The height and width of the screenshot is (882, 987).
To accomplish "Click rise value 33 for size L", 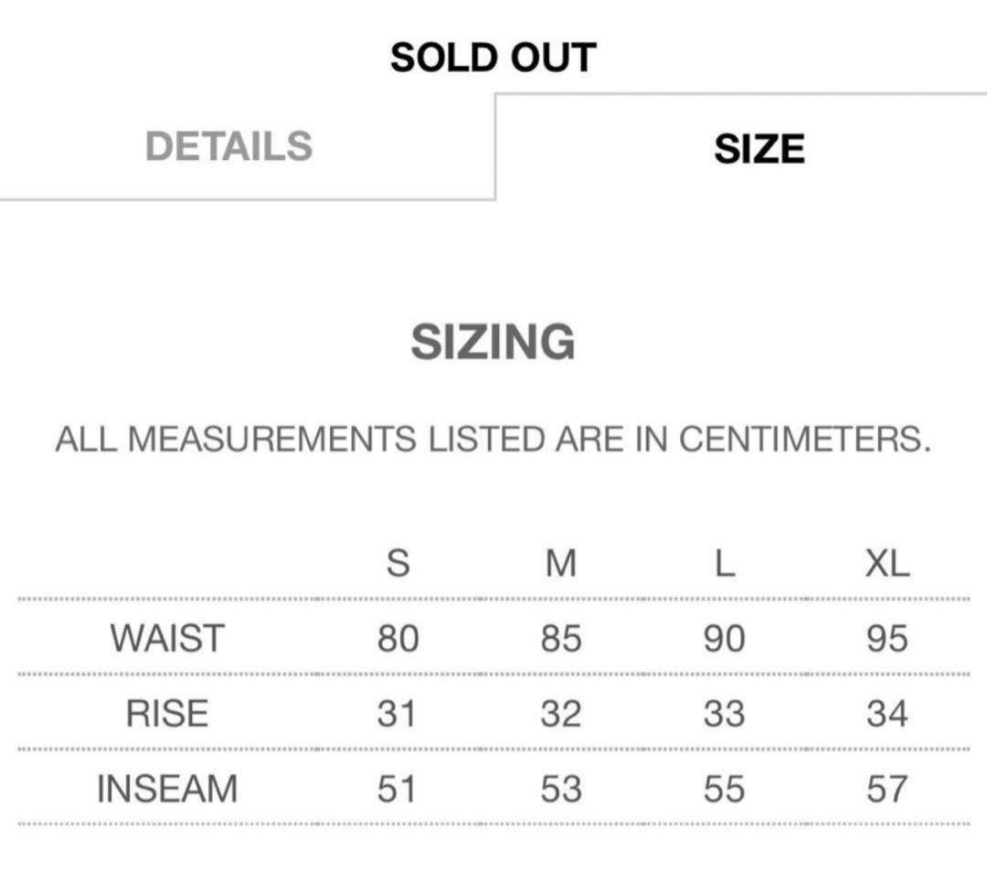I will 724,713.
